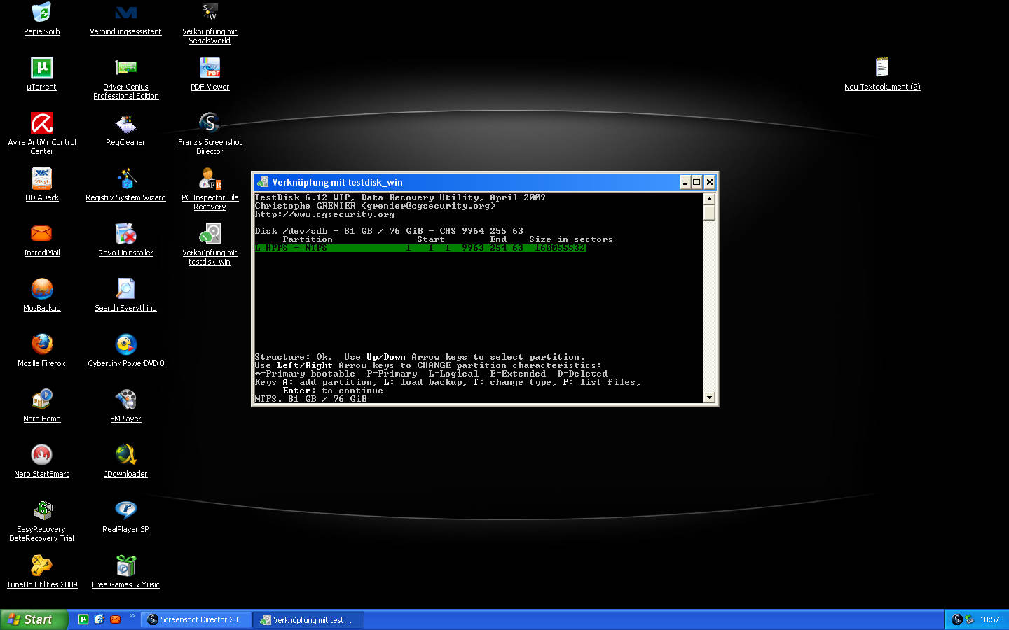Open the Windows Start menu
The height and width of the screenshot is (630, 1009).
tap(34, 619)
